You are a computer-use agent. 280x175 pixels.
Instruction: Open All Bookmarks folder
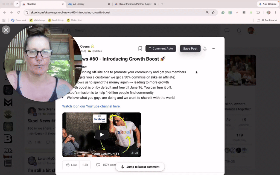tap(267, 20)
